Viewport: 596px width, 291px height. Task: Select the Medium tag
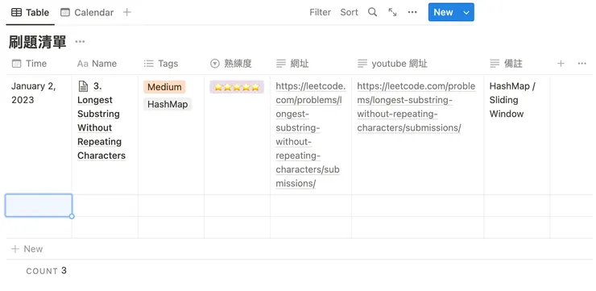[x=164, y=87]
